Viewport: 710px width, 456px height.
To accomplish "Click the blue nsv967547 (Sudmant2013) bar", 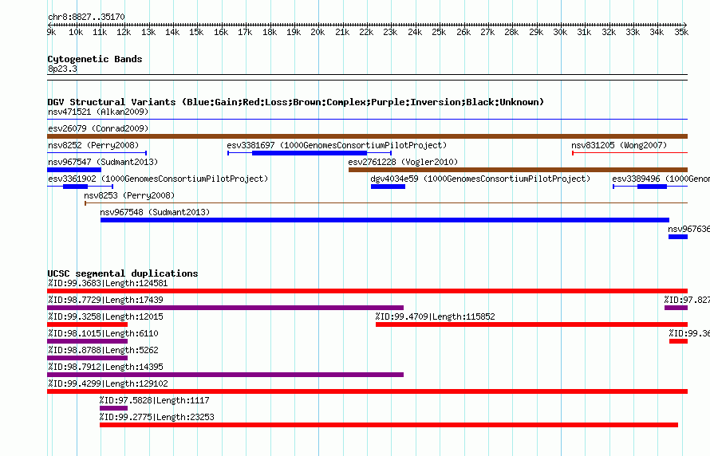I will click(x=74, y=170).
